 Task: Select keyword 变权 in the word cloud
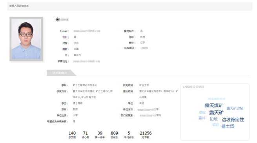pos(202,112)
